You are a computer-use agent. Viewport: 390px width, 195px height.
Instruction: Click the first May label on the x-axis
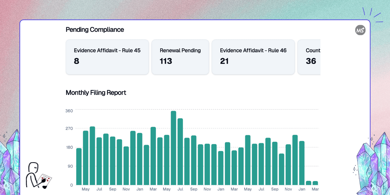coord(86,189)
